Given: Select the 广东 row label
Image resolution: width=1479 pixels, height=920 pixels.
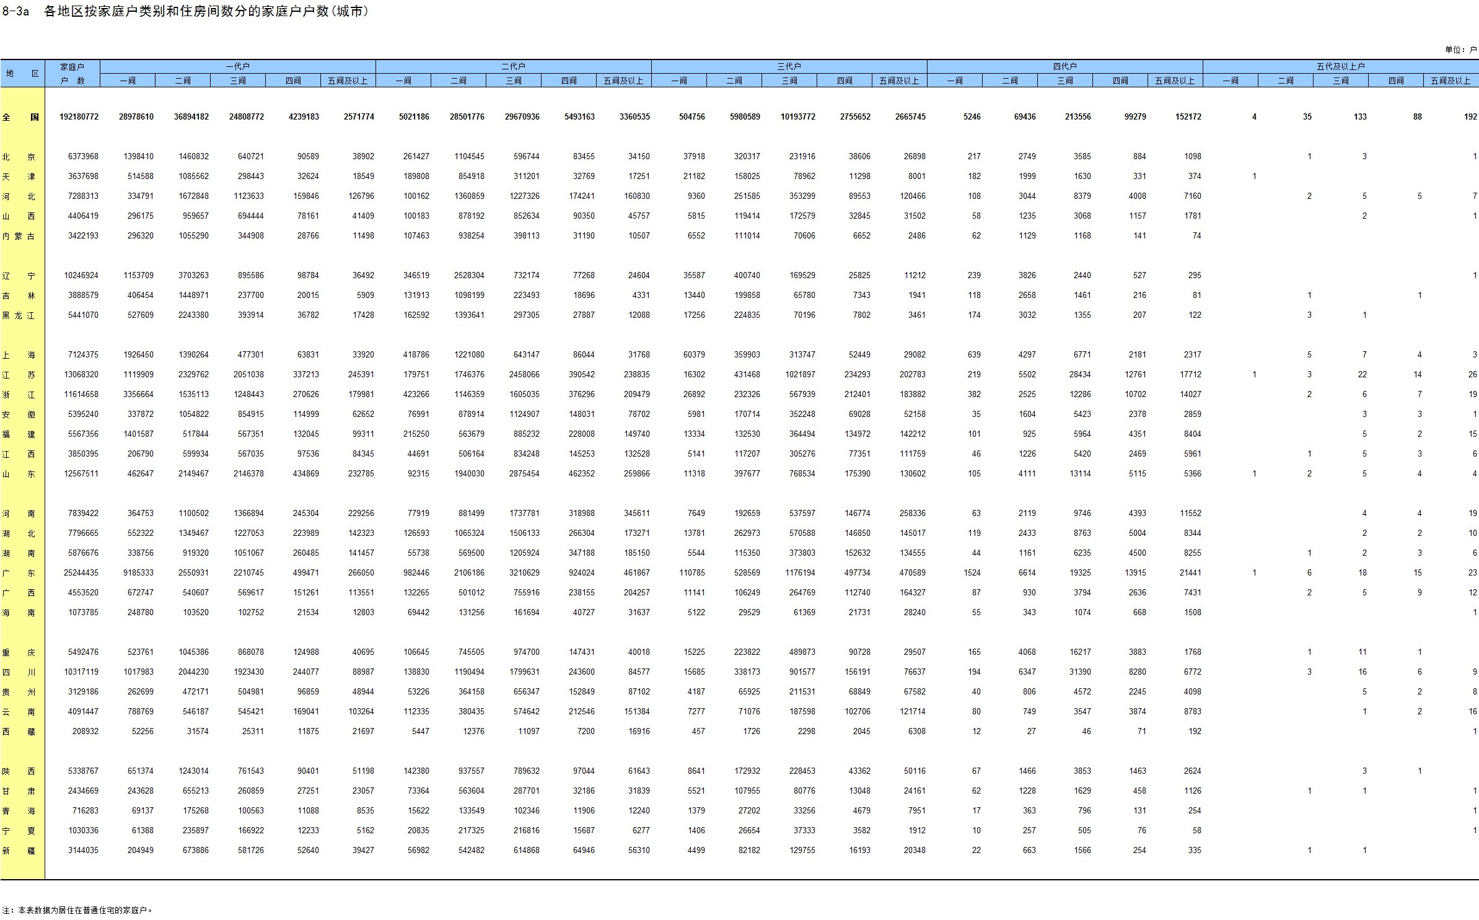Looking at the screenshot, I should (19, 573).
